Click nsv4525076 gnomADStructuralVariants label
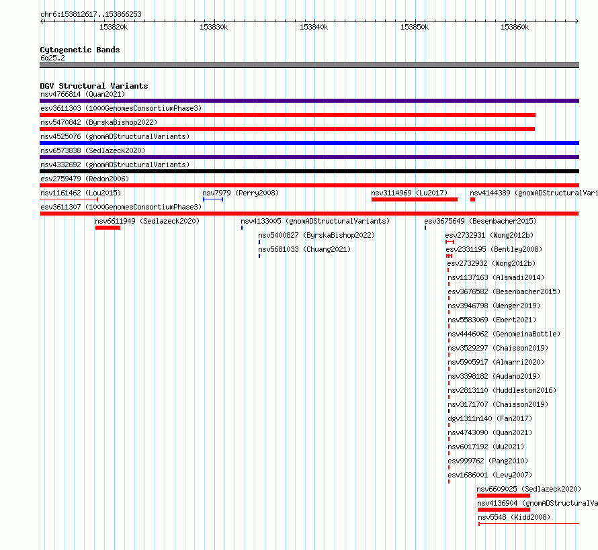The height and width of the screenshot is (550, 598). click(115, 136)
